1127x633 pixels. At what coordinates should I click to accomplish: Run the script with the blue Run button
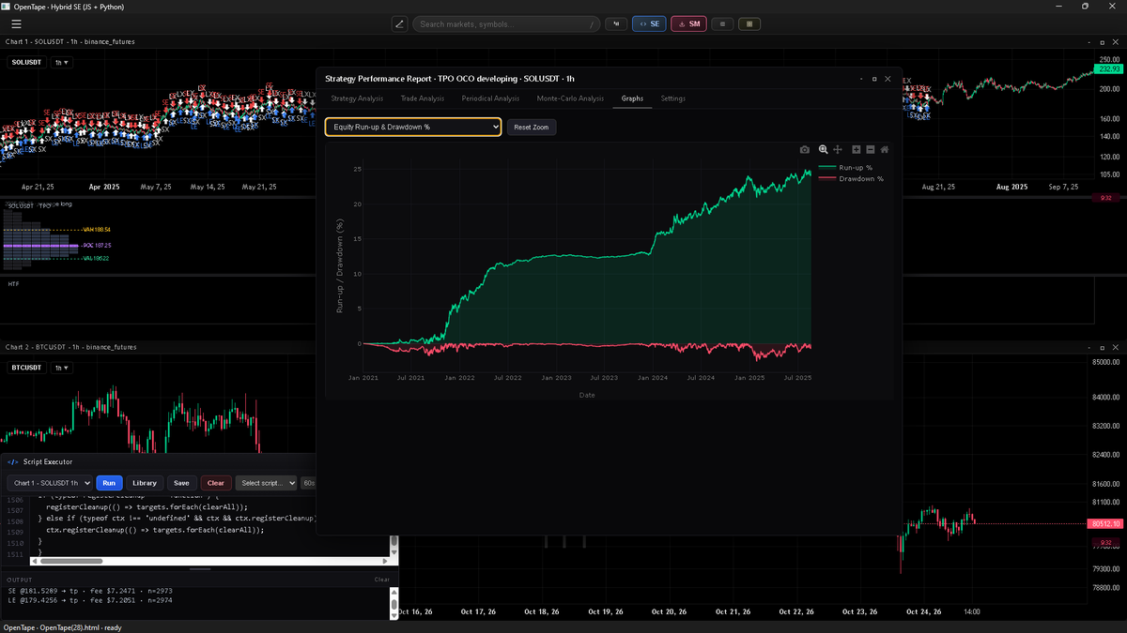(x=109, y=483)
